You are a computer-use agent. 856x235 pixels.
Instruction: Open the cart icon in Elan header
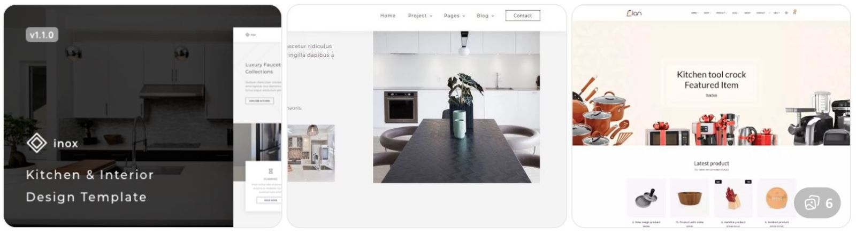tap(794, 12)
